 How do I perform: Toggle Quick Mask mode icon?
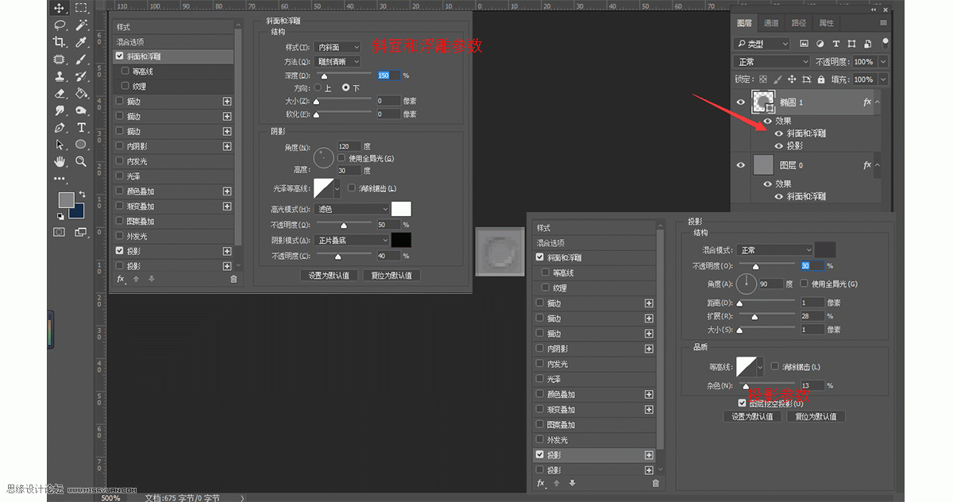tap(60, 232)
